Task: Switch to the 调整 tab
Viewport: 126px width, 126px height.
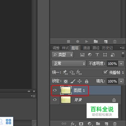Action: point(56,48)
